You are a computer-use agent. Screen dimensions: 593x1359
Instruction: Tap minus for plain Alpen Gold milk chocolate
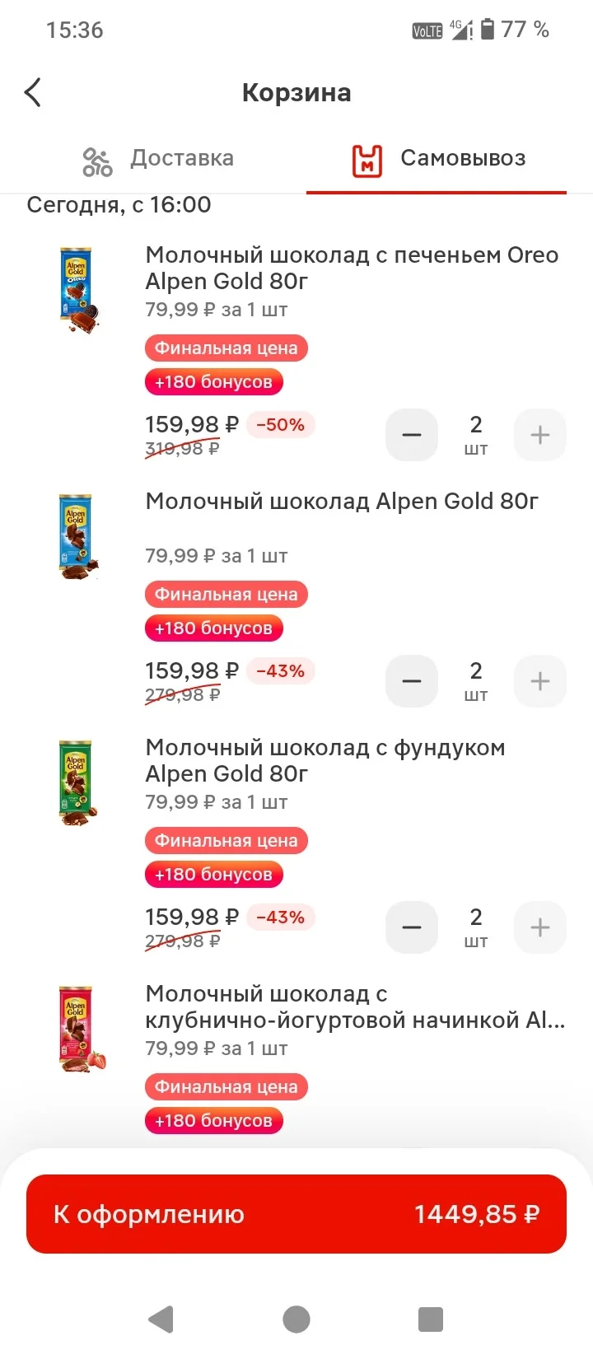(x=412, y=681)
